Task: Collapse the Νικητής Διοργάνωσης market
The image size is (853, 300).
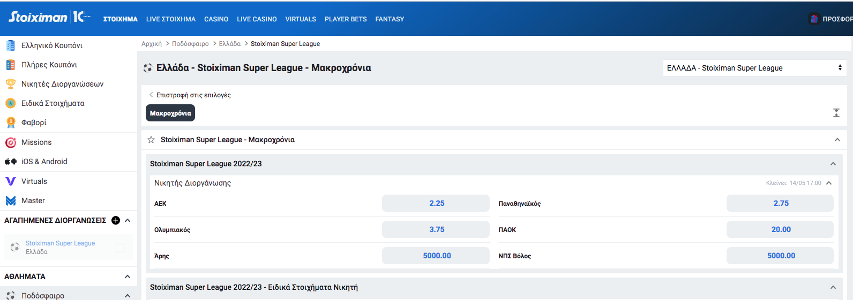Action: [x=829, y=183]
